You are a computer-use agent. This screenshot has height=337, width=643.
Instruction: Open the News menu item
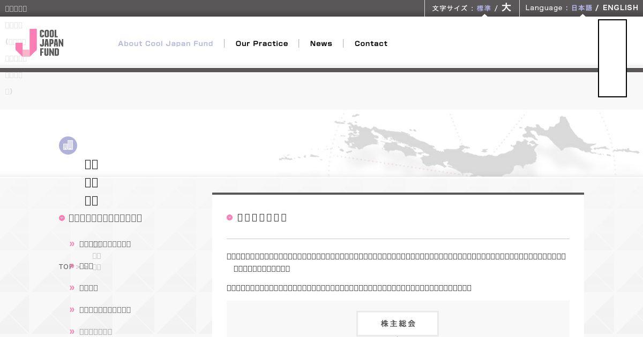[x=321, y=43]
